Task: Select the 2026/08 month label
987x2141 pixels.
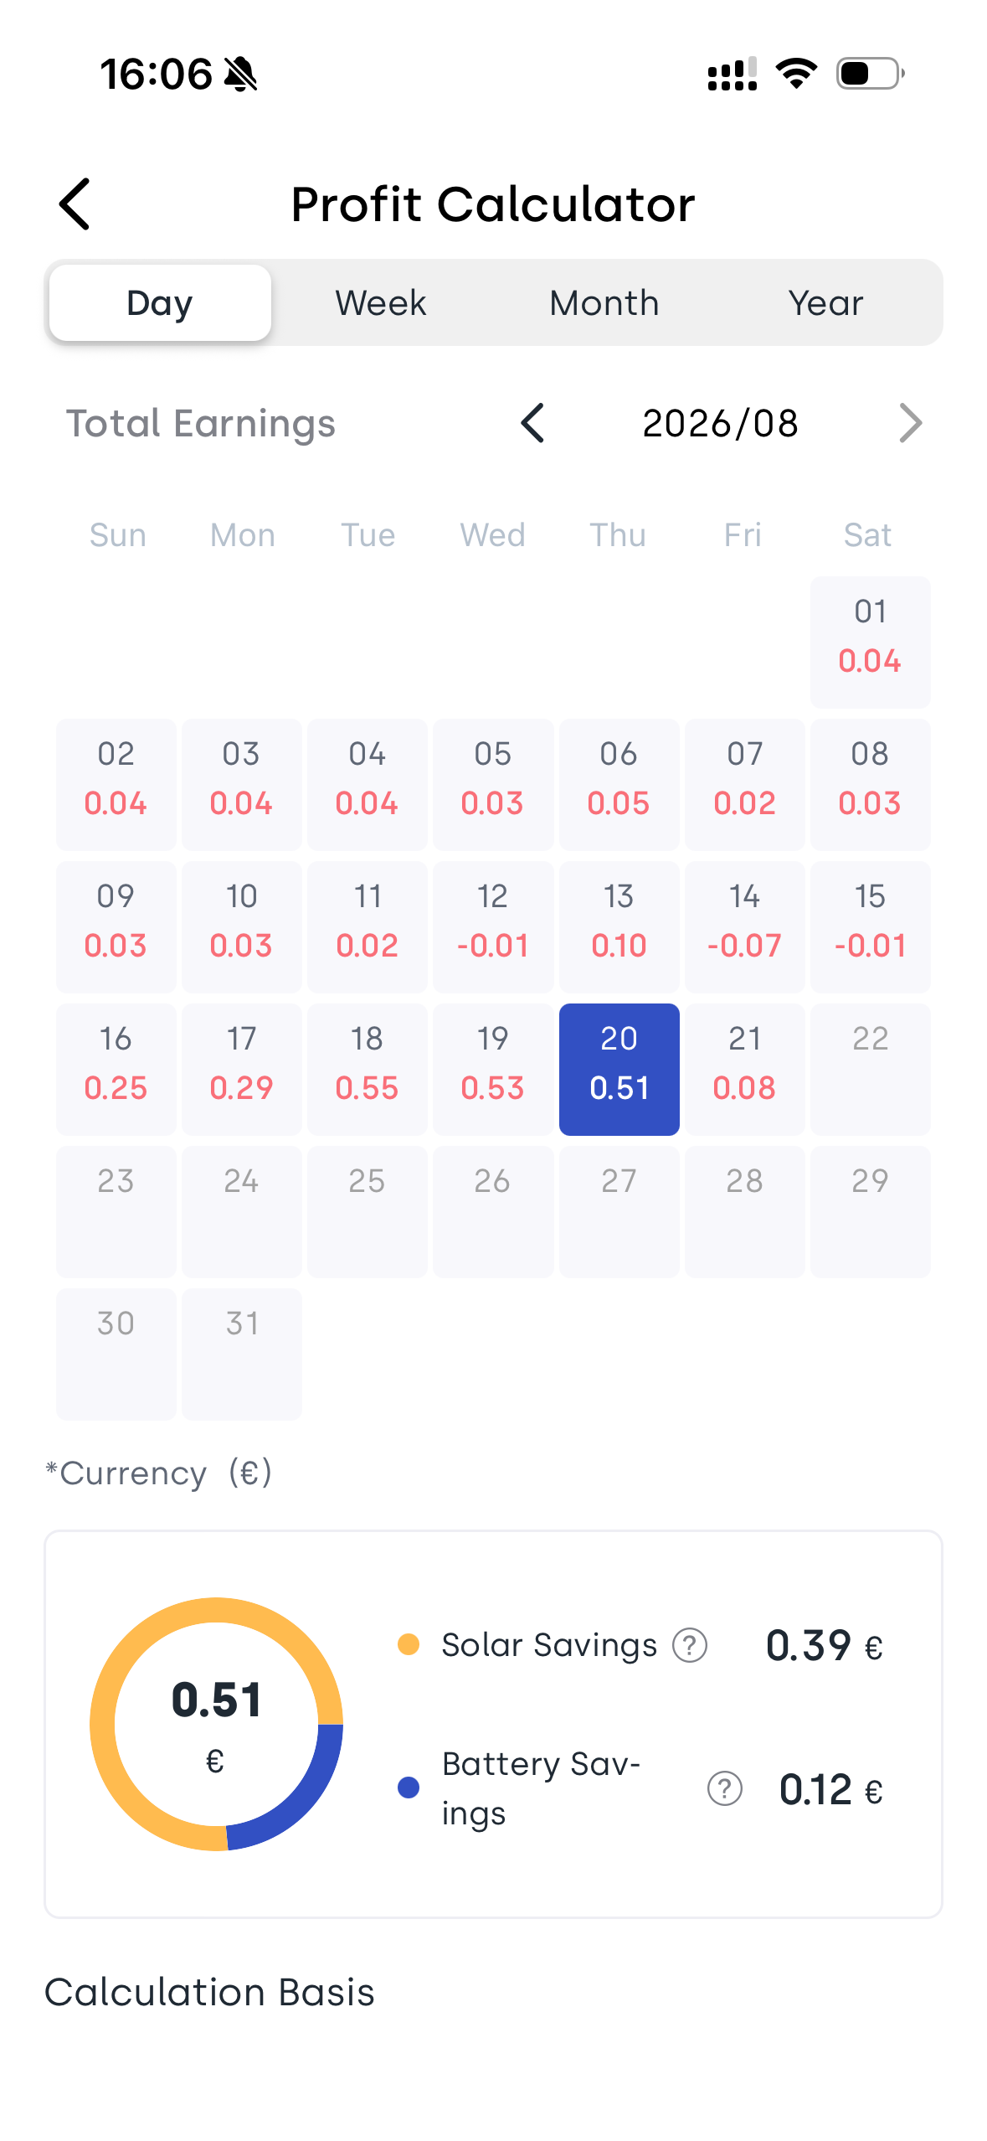Action: coord(720,423)
